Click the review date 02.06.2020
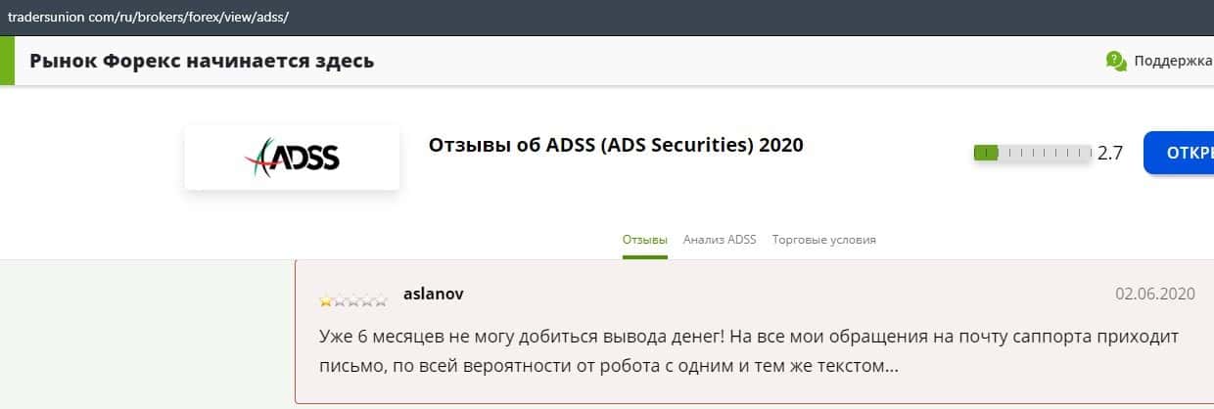The width and height of the screenshot is (1214, 409). (x=1155, y=294)
